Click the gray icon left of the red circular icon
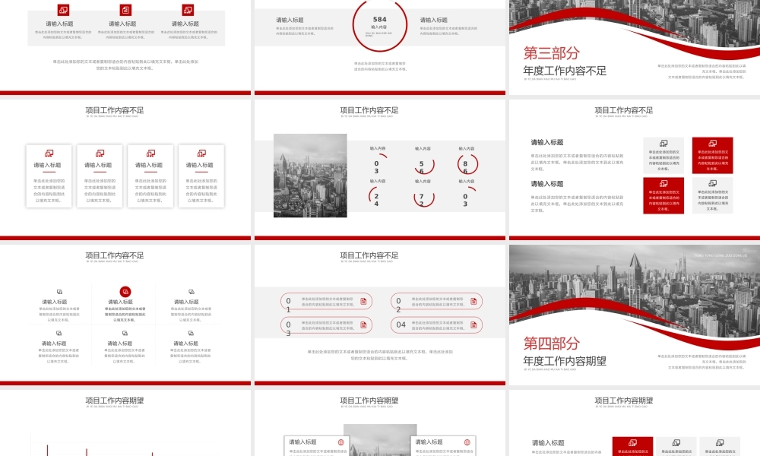This screenshot has width=760, height=456. (x=59, y=292)
